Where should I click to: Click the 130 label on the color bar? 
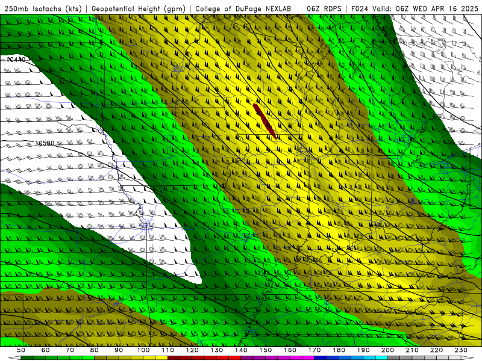216,350
